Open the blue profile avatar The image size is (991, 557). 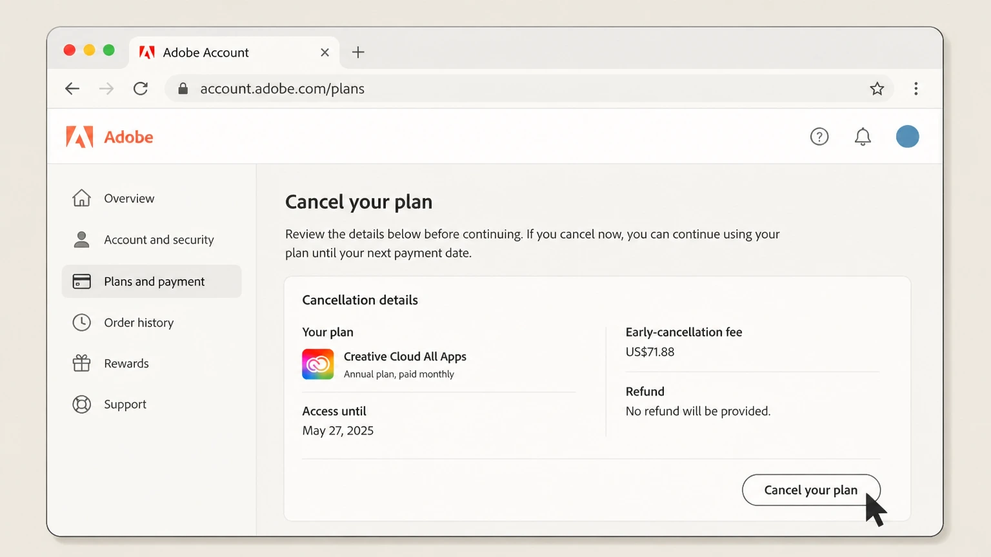(907, 137)
